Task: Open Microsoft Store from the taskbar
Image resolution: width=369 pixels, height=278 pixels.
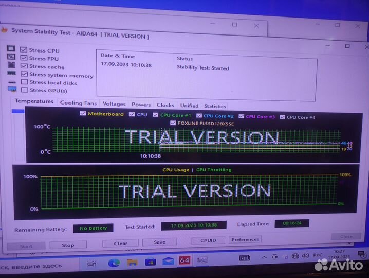Action: pyautogui.click(x=150, y=262)
